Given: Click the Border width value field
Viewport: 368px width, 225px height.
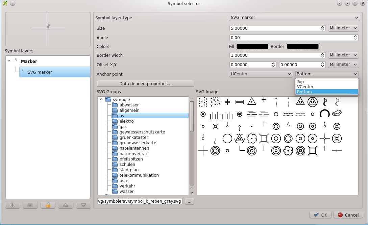Looking at the screenshot, I should tap(275, 55).
